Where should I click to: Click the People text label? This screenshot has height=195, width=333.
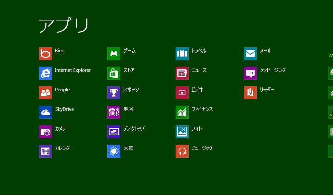click(x=62, y=90)
